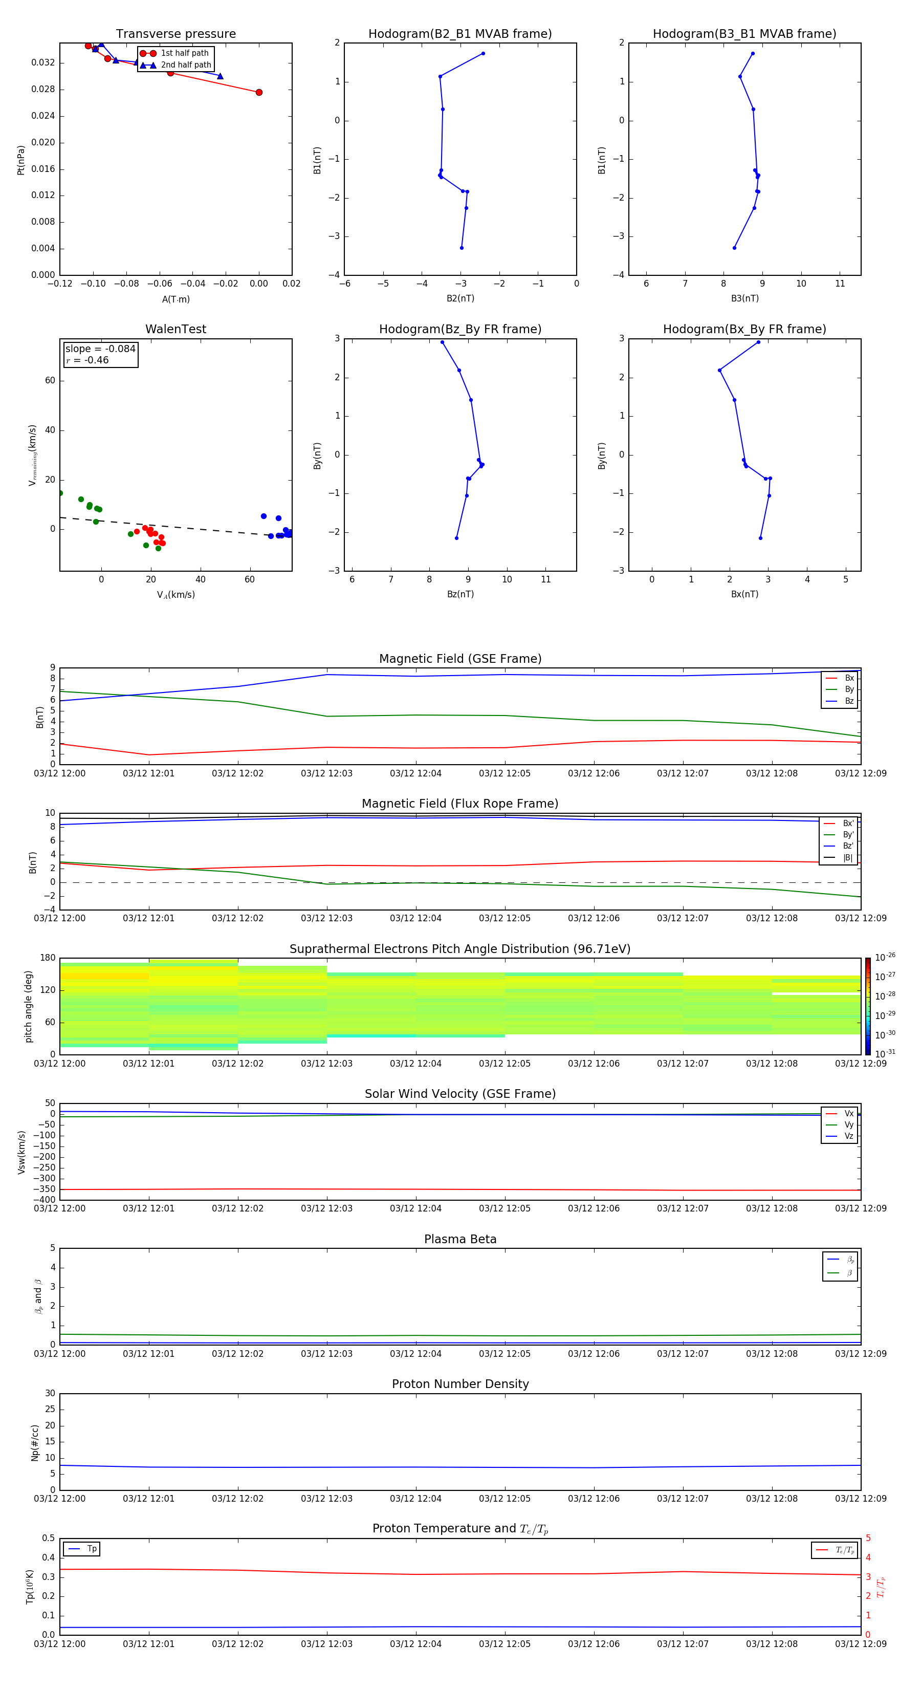Click the 'r = -0.46' annotation

click(87, 361)
